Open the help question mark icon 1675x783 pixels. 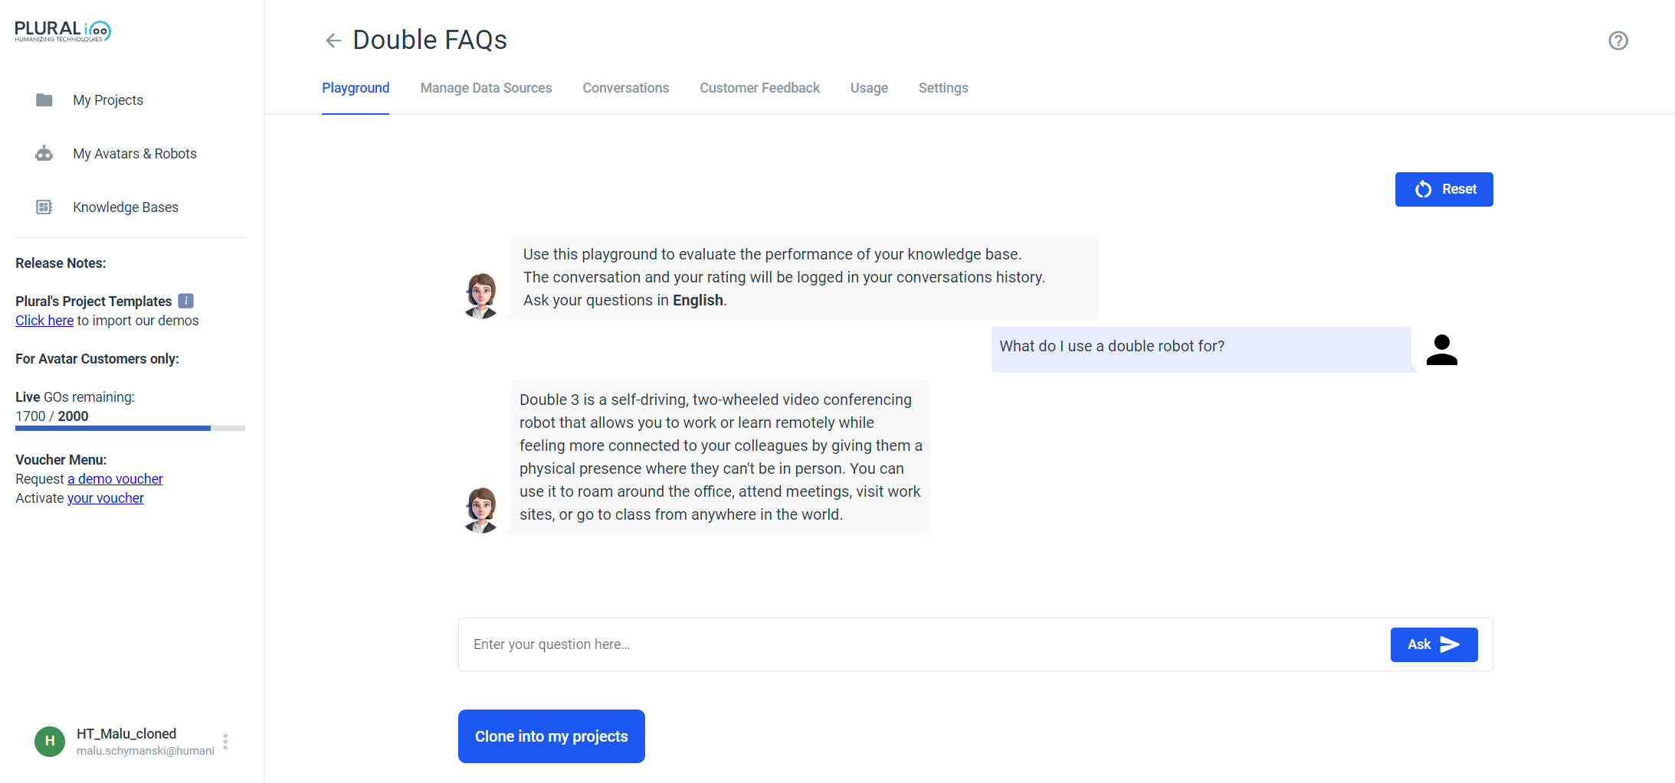1618,41
